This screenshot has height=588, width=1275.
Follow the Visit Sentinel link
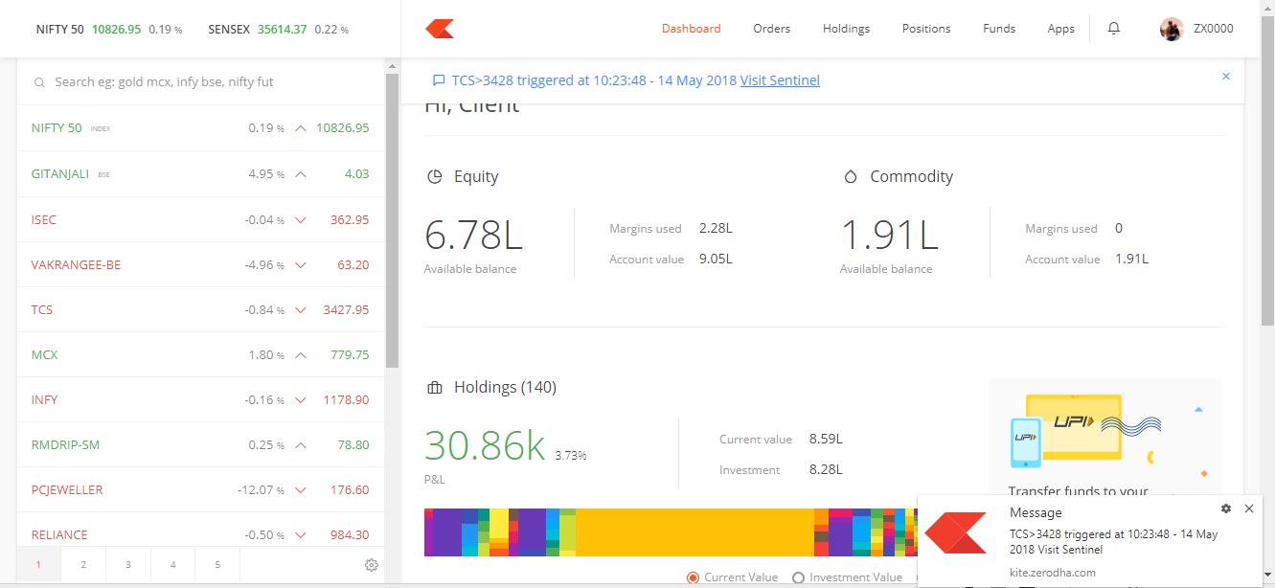tap(780, 80)
